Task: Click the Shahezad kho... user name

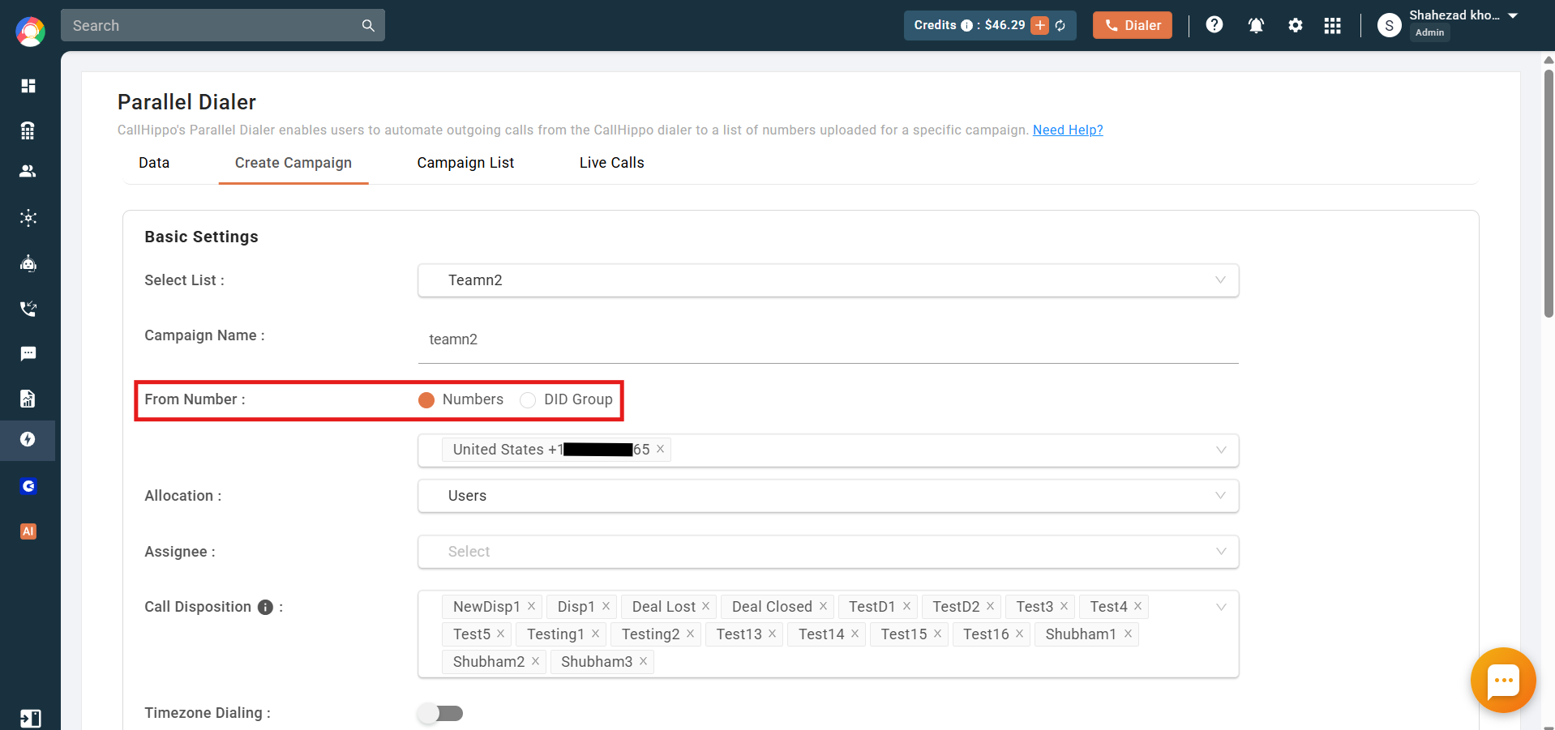Action: pos(1454,15)
